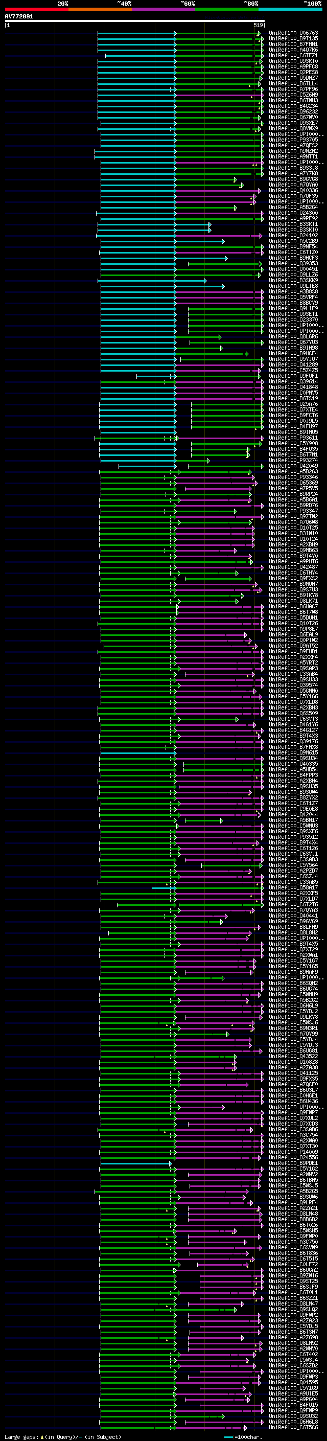Select the UniRef100_P93346 label
Screen dimensions: 327x1441
[x=293, y=477]
